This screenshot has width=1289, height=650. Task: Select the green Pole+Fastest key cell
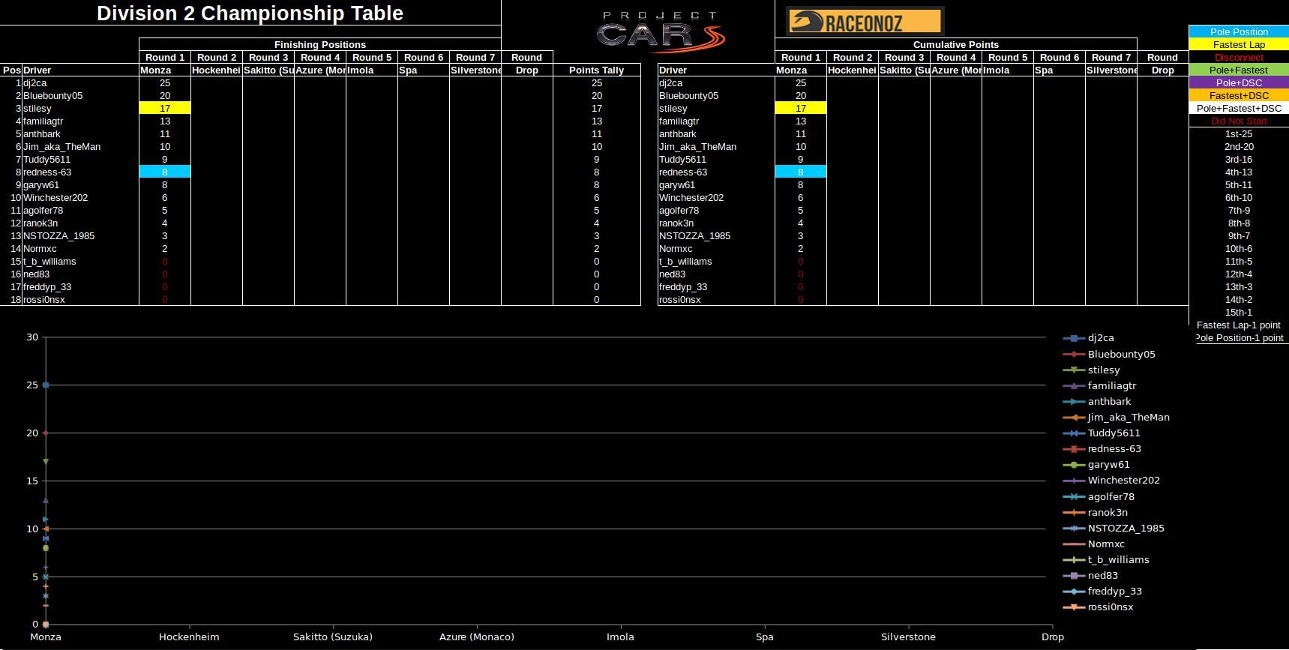click(x=1239, y=70)
